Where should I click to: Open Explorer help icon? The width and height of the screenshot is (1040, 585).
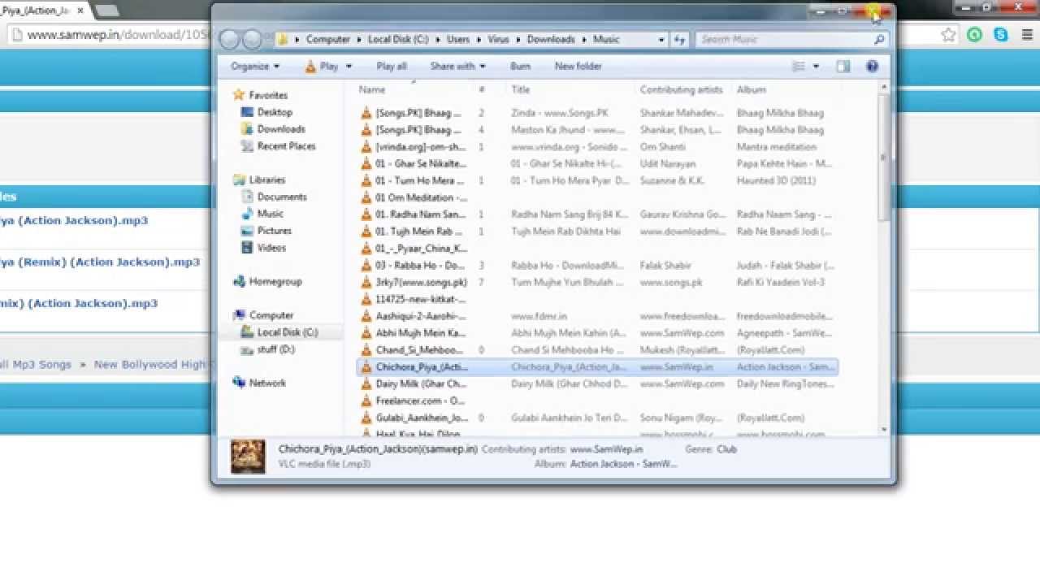pos(872,67)
